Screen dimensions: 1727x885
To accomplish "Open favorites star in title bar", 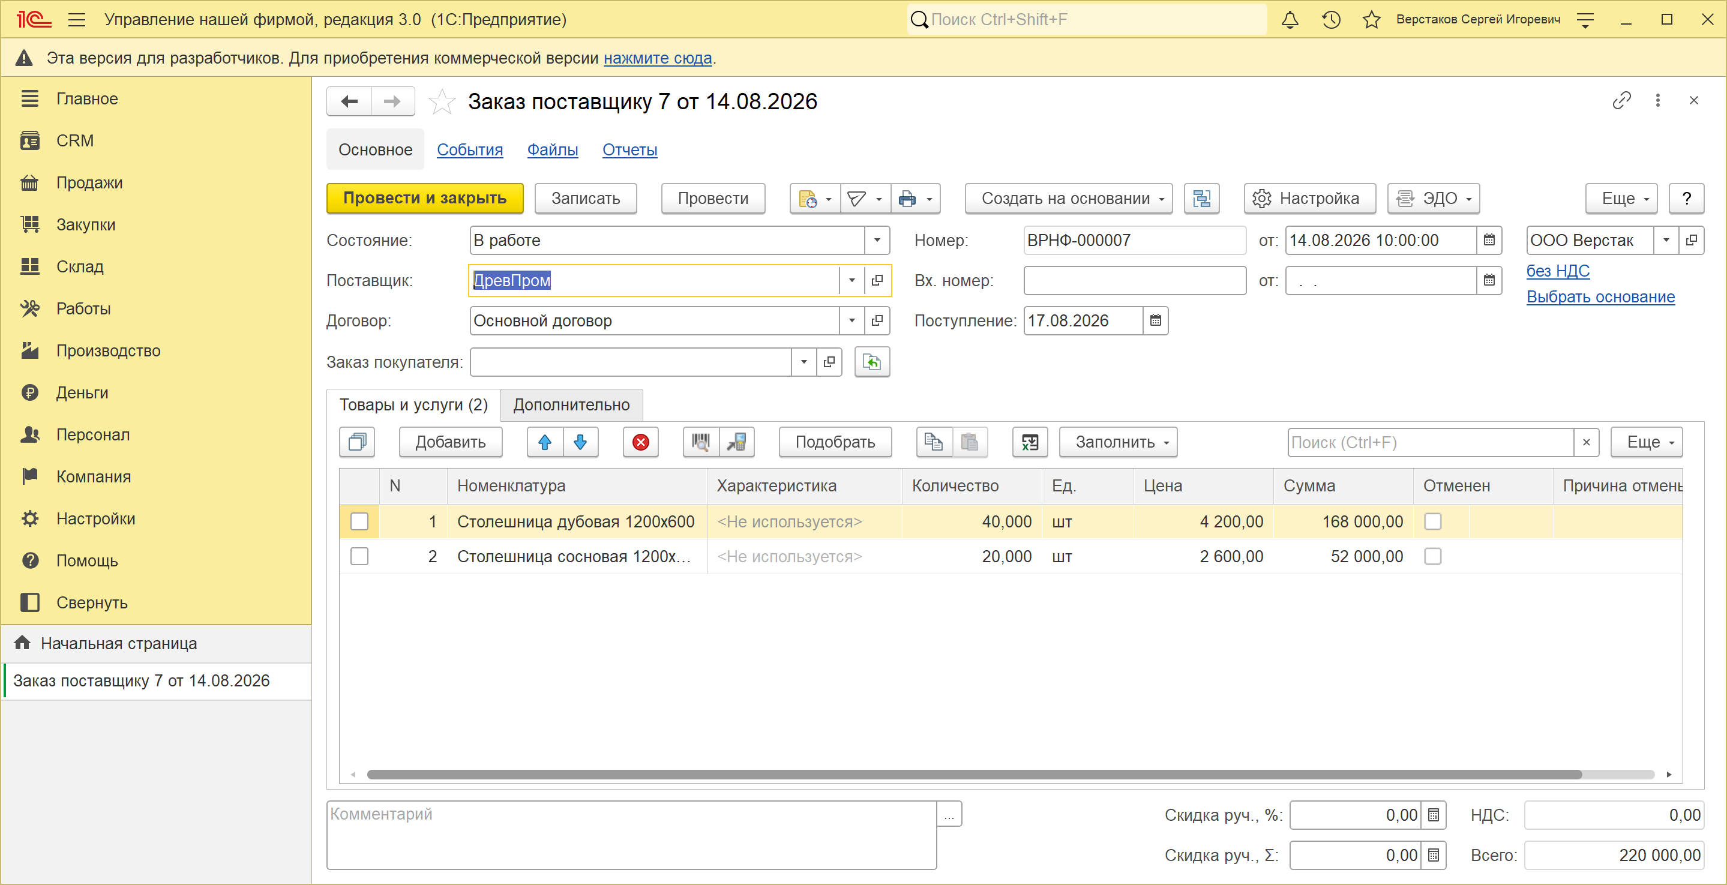I will pyautogui.click(x=1371, y=19).
